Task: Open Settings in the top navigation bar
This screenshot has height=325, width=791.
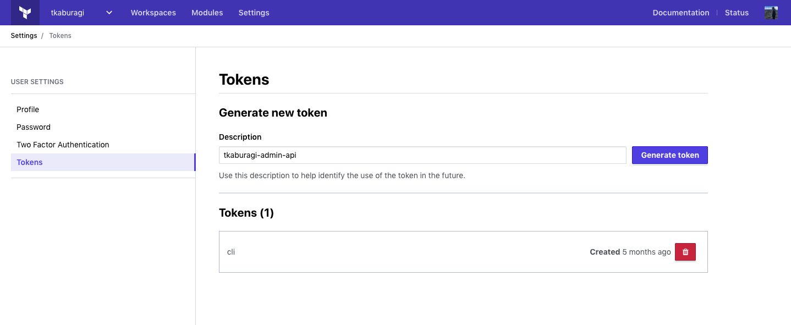Action: click(254, 13)
